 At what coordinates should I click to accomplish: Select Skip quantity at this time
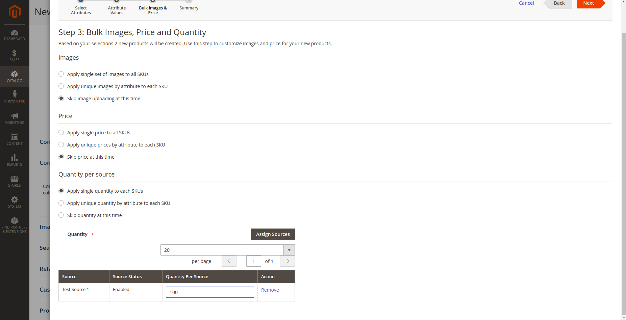coord(61,215)
